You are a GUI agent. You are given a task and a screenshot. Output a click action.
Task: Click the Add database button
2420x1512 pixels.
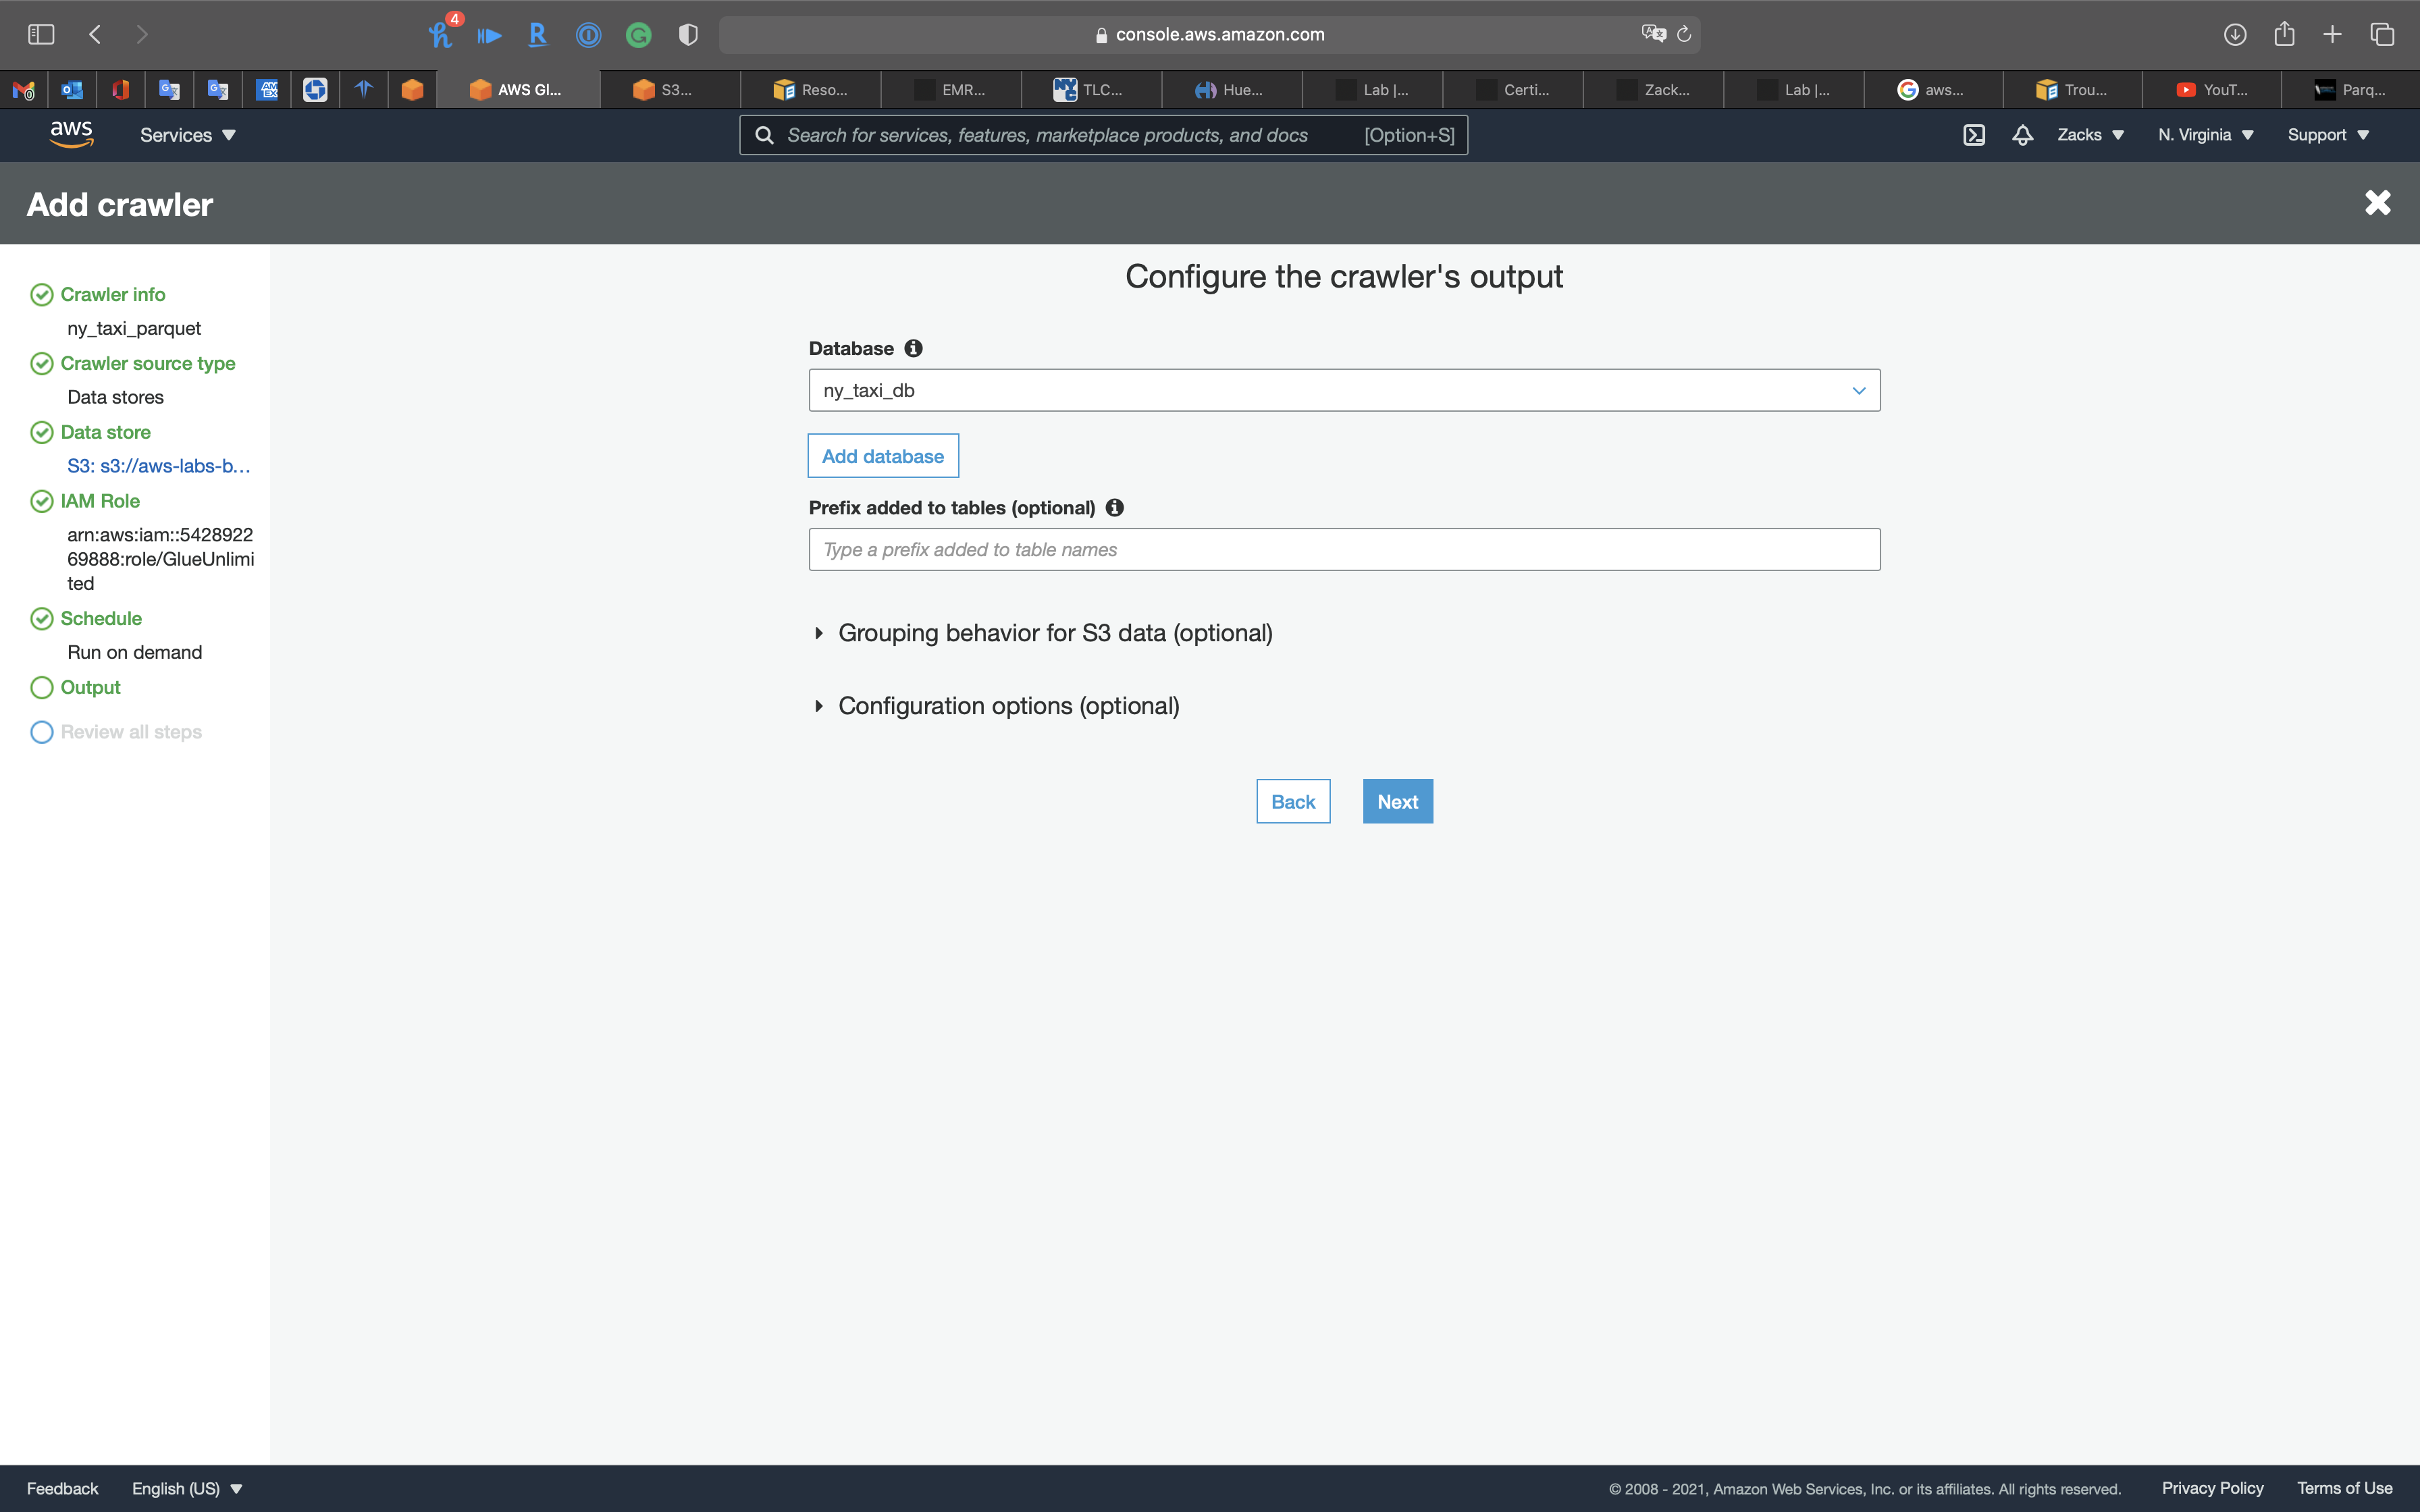coord(882,456)
